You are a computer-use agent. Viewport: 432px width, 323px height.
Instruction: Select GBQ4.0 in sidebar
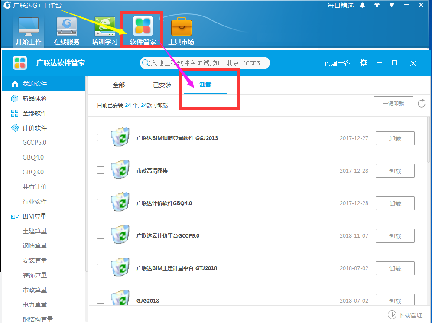click(x=33, y=157)
